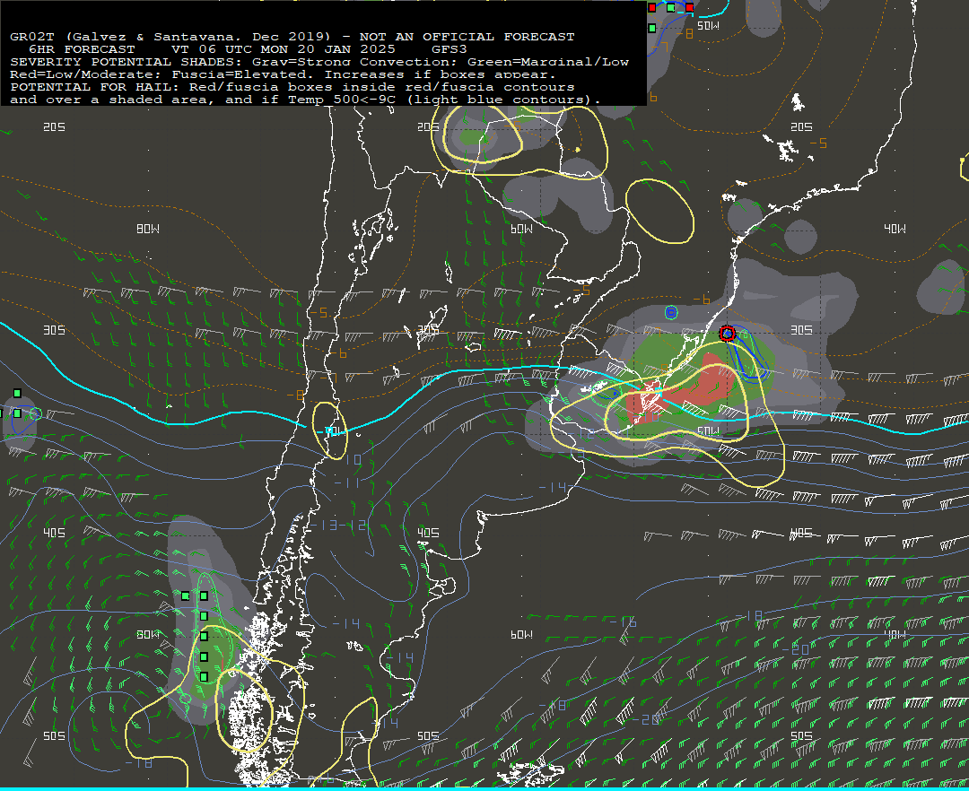Click the blue closed contour east of the red-circled marker
Viewport: 969px width, 791px height.
(x=749, y=356)
